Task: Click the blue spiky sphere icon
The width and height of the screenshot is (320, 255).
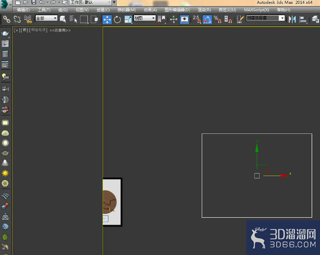Action: click(5, 227)
